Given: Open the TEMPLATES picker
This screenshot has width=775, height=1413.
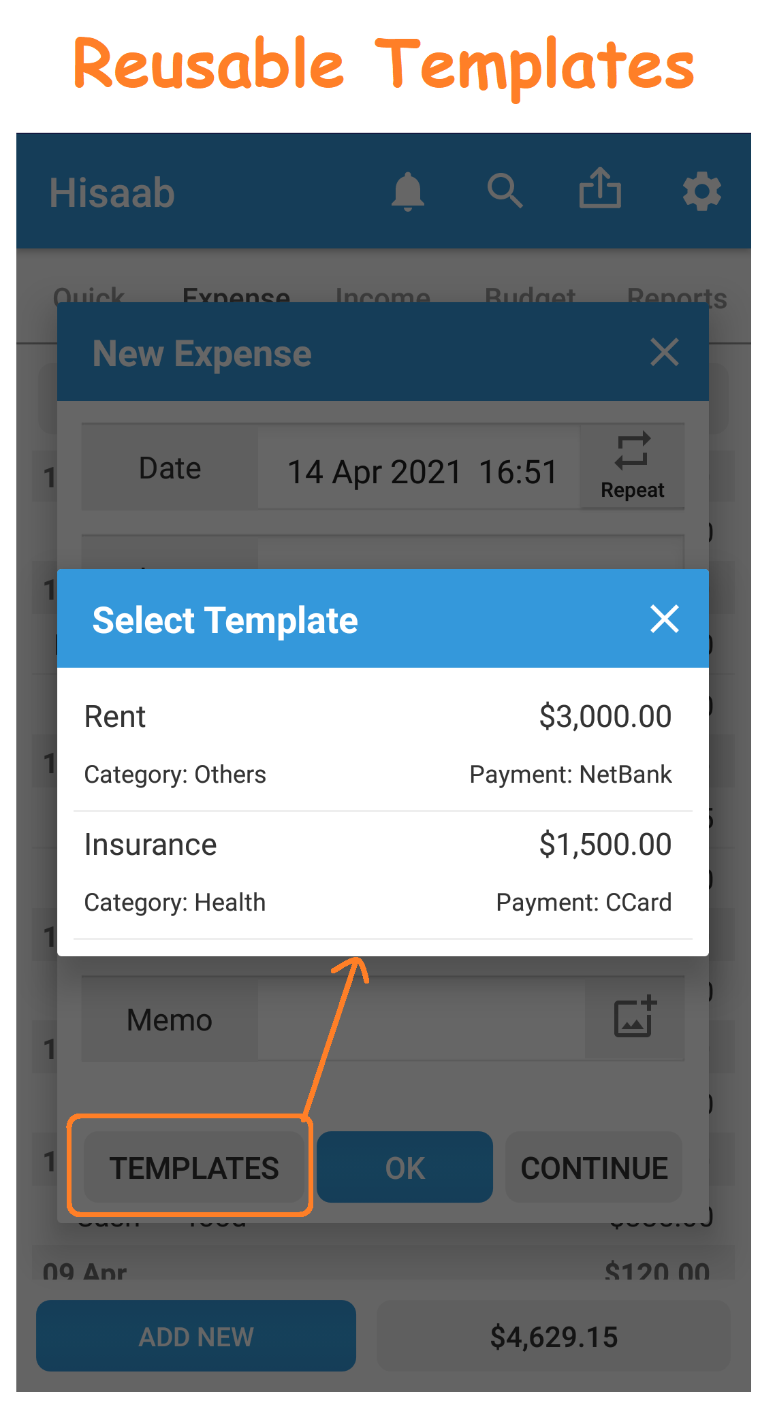Looking at the screenshot, I should [x=195, y=1167].
